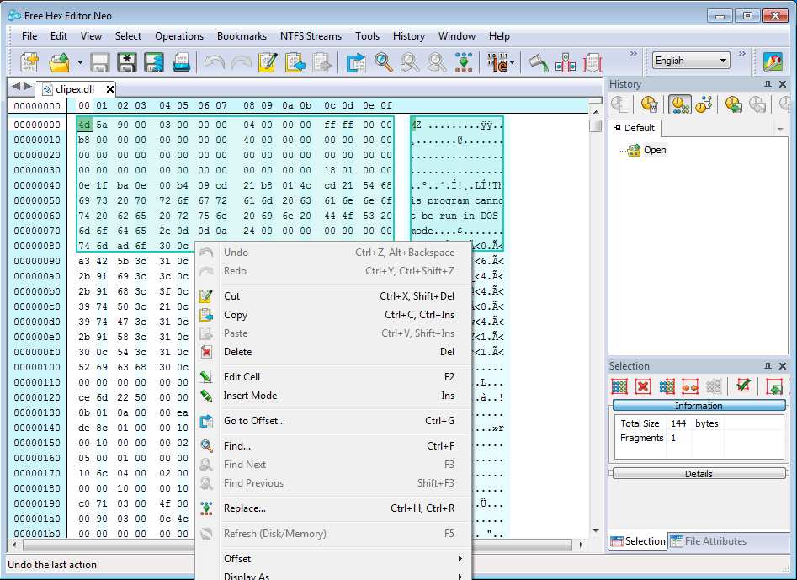Click the hex display format 1e icon
This screenshot has height=580, width=797.
[x=490, y=61]
